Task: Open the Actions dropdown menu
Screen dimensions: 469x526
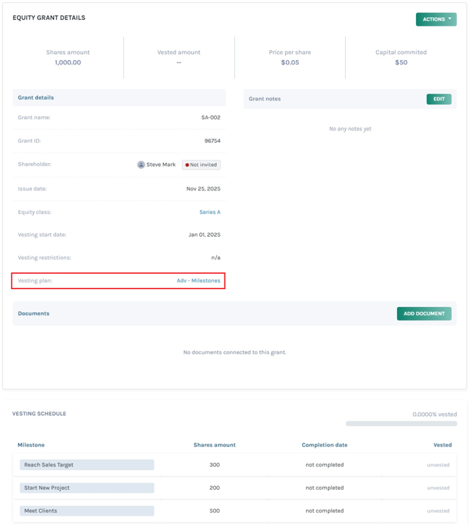Action: click(x=436, y=20)
